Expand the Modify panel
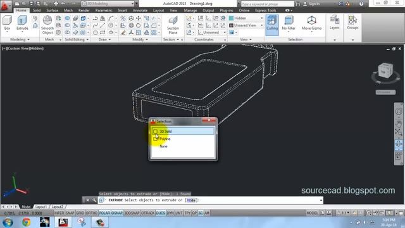Viewport: 405px width, 228px height. [140, 39]
